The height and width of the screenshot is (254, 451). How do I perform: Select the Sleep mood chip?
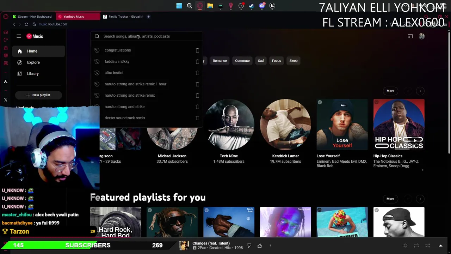tap(294, 61)
